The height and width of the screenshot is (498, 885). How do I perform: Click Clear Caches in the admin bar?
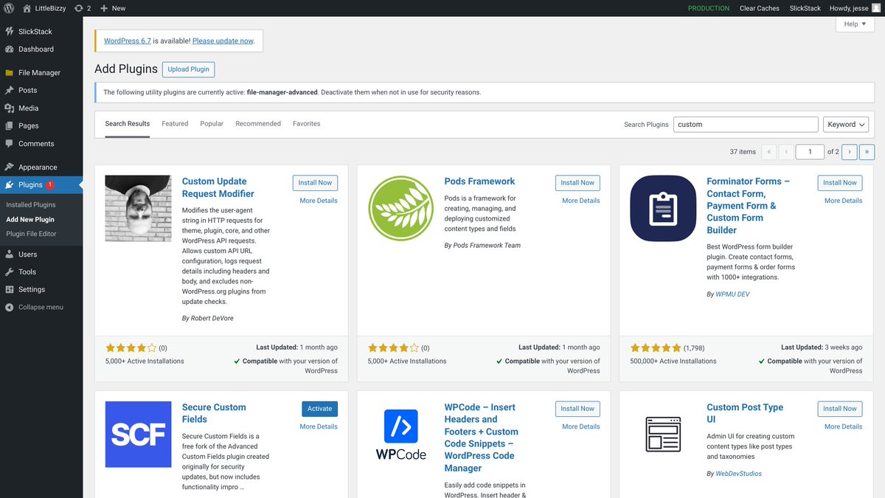[x=760, y=8]
